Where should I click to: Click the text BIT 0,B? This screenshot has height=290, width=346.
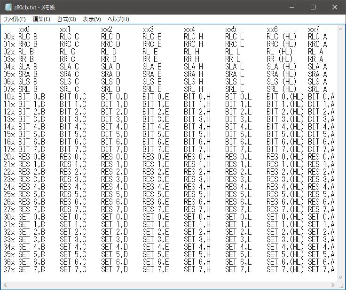31,97
